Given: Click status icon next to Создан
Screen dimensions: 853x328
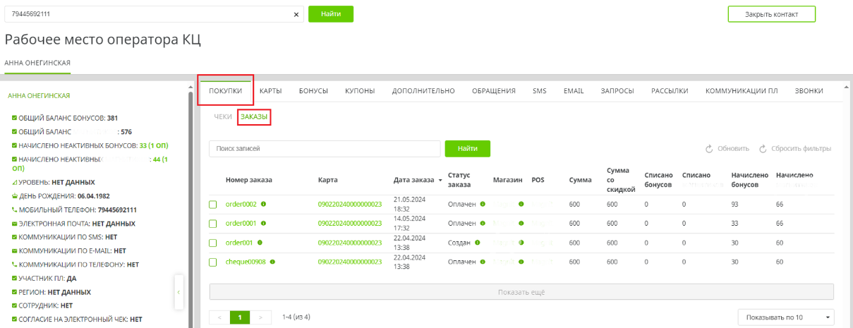Looking at the screenshot, I should click(478, 243).
